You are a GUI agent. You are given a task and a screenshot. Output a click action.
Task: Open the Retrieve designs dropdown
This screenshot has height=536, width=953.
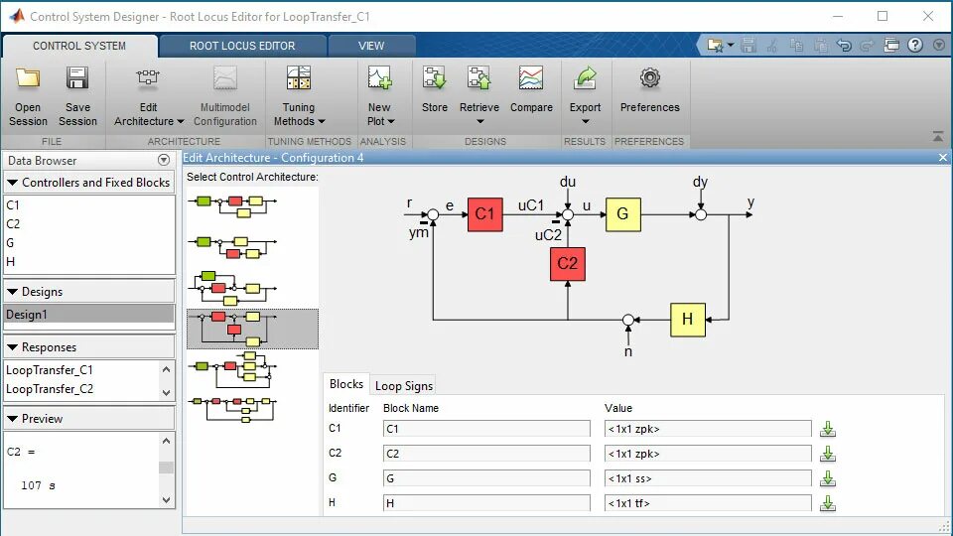pos(478,96)
